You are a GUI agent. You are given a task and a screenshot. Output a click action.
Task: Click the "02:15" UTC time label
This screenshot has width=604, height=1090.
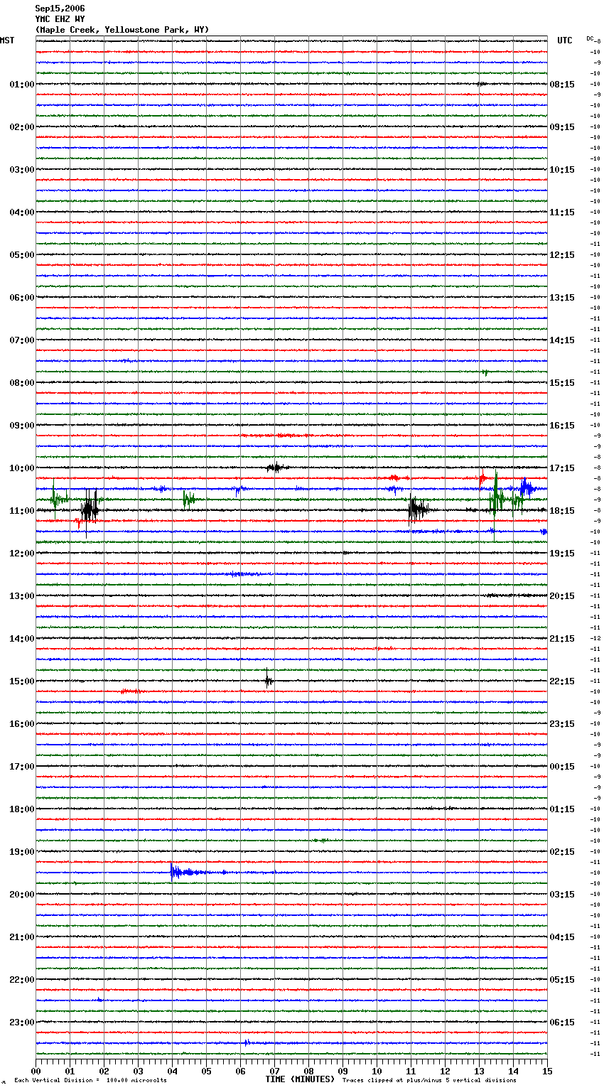tap(562, 852)
